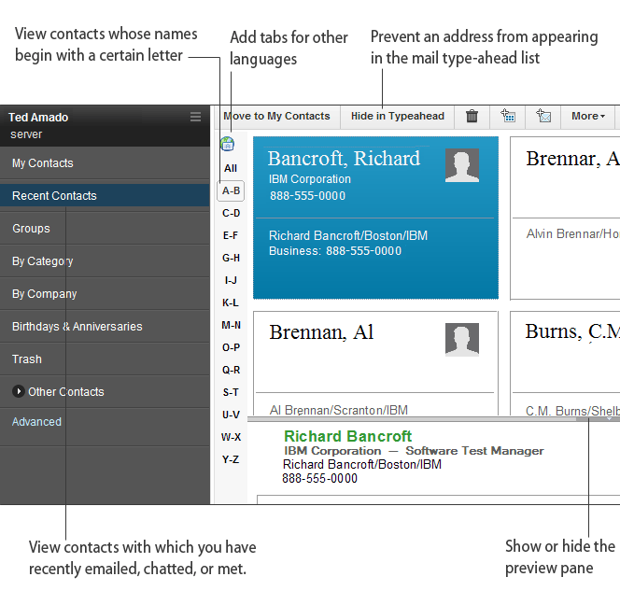Image resolution: width=620 pixels, height=605 pixels.
Task: Select the O-P letter tab
Action: [x=231, y=347]
